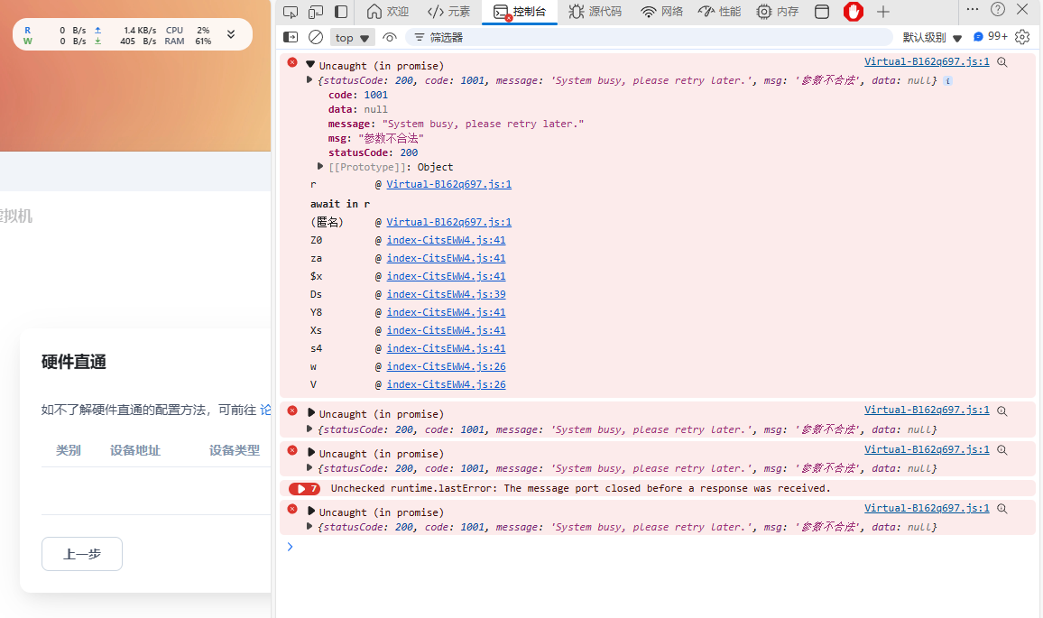
Task: Toggle the console sidebar icon
Action: [x=291, y=37]
